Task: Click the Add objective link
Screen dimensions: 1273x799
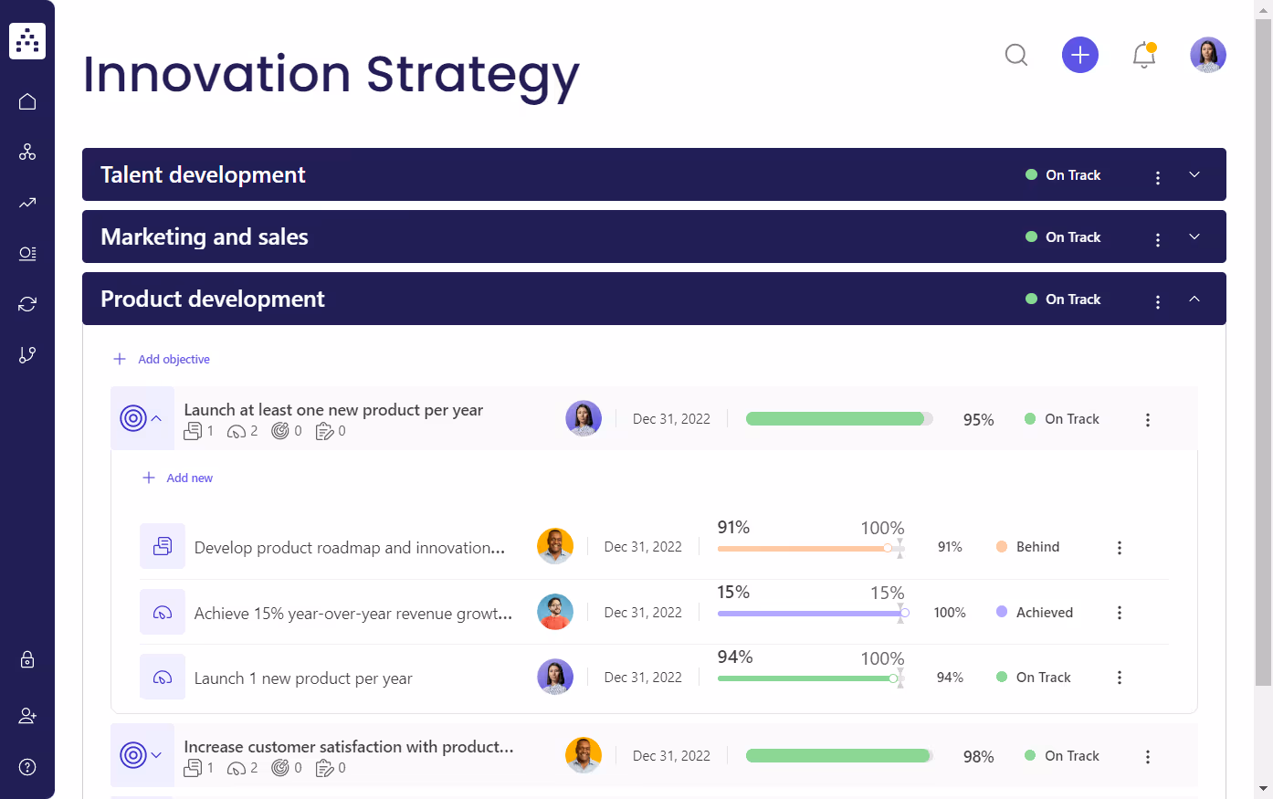Action: click(x=161, y=359)
